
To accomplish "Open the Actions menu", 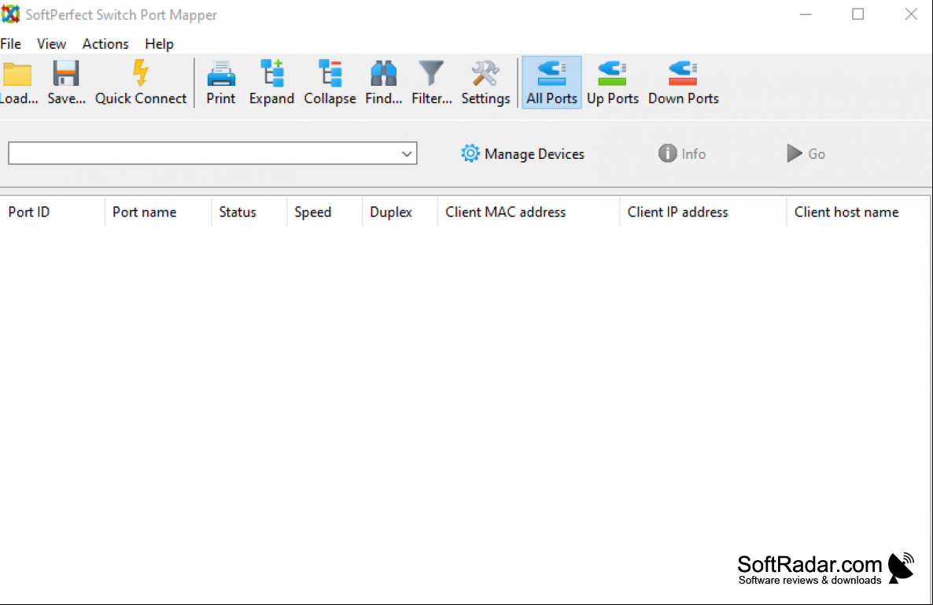I will point(105,44).
